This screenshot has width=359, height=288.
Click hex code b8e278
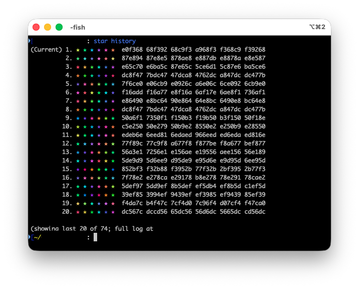[x=206, y=178]
